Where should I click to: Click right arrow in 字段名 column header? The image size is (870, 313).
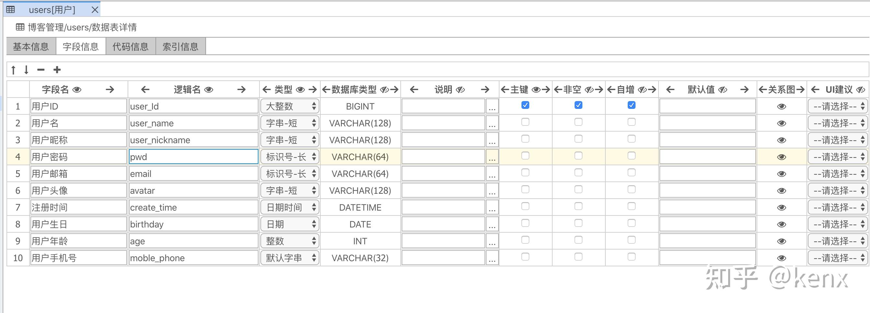pos(110,89)
